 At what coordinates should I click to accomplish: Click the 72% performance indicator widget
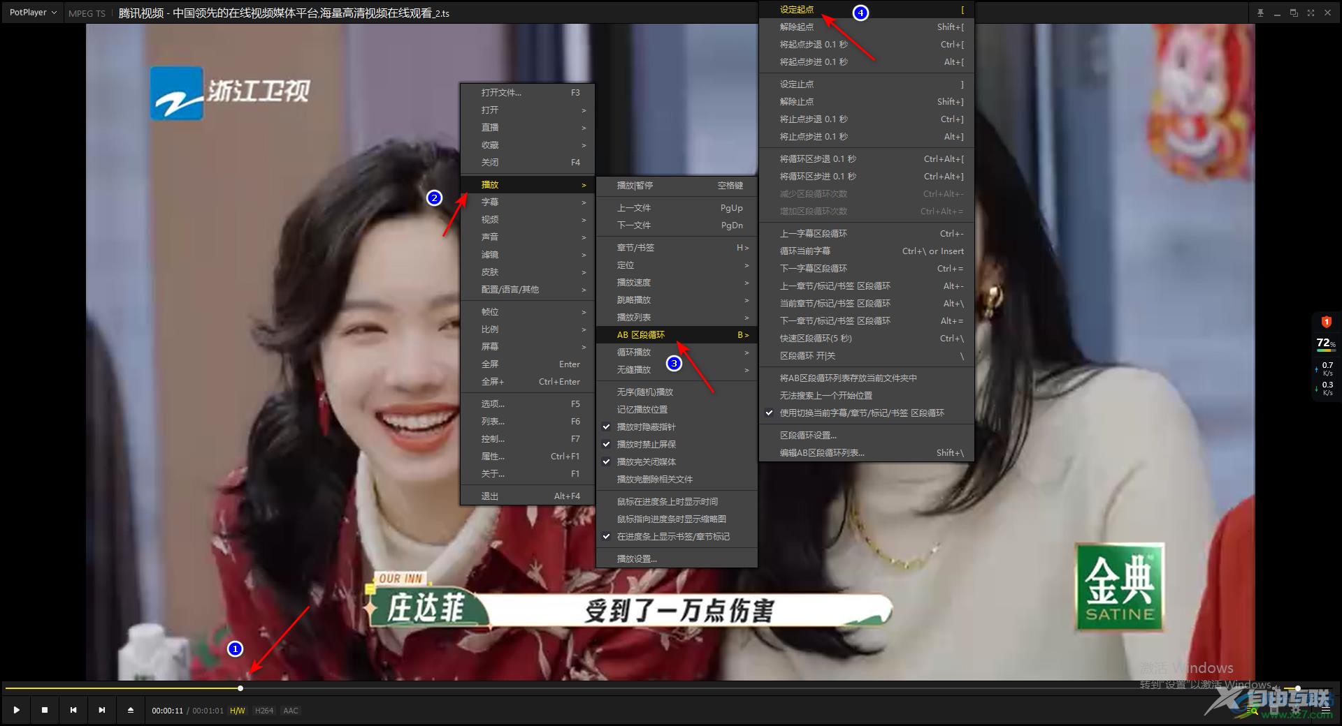(1326, 343)
